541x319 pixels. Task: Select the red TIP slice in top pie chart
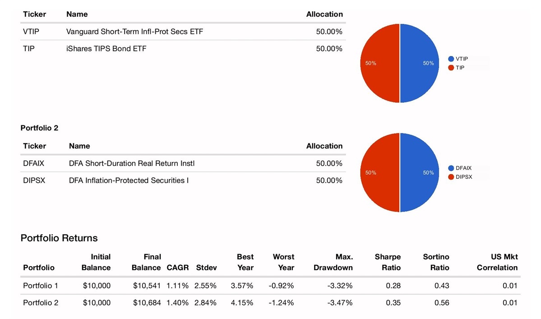380,63
